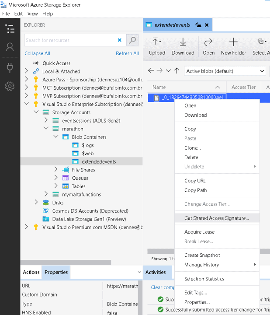Click the Access Tier column header
This screenshot has width=270, height=315.
(243, 87)
